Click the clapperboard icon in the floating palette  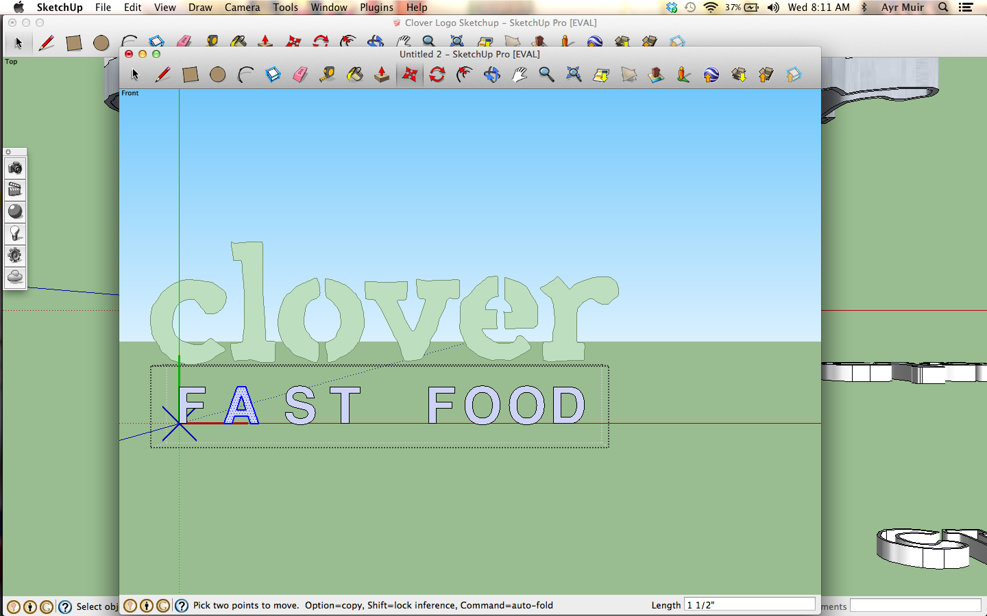(x=15, y=190)
